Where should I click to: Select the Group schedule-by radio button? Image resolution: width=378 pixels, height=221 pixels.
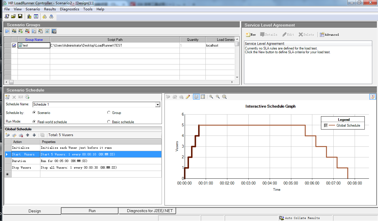(x=109, y=113)
